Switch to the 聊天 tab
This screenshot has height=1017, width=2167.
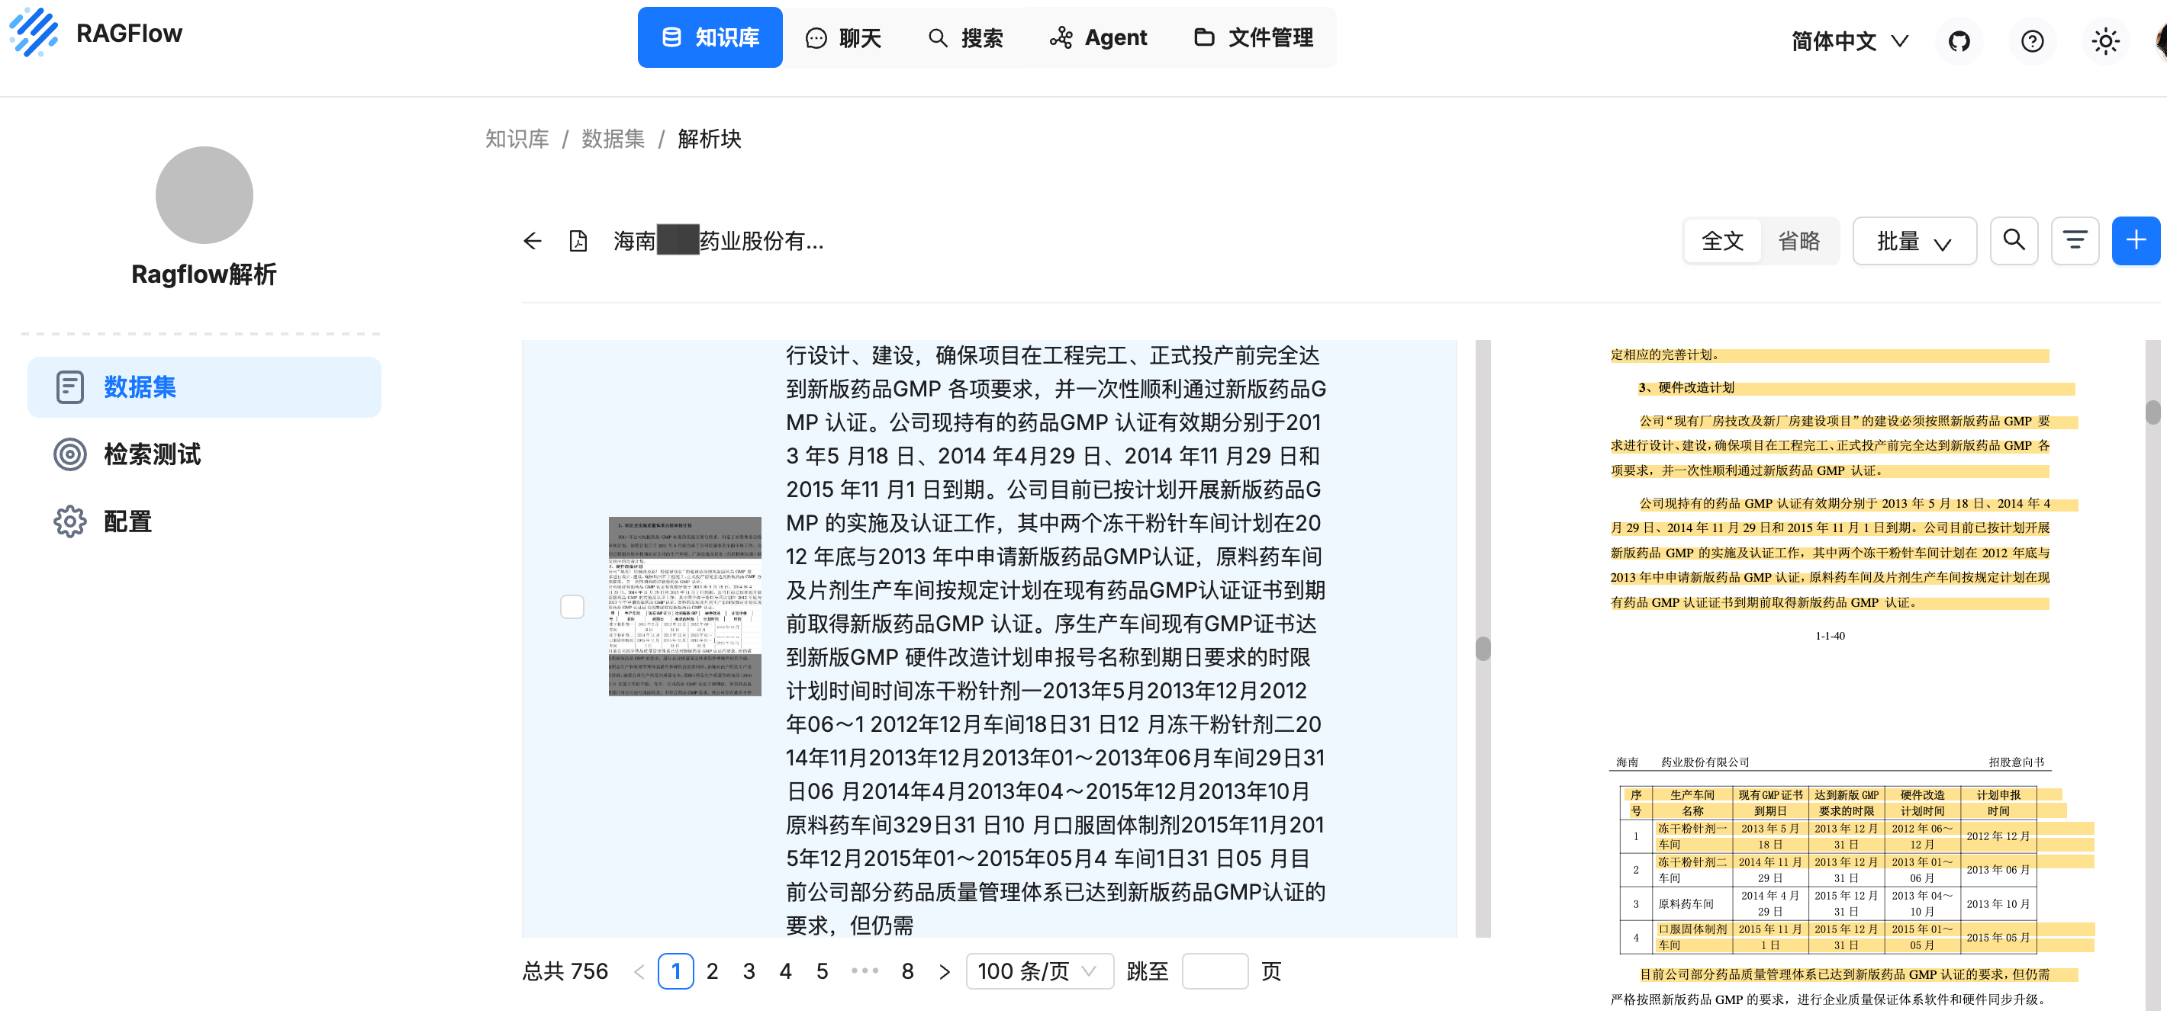pyautogui.click(x=844, y=37)
